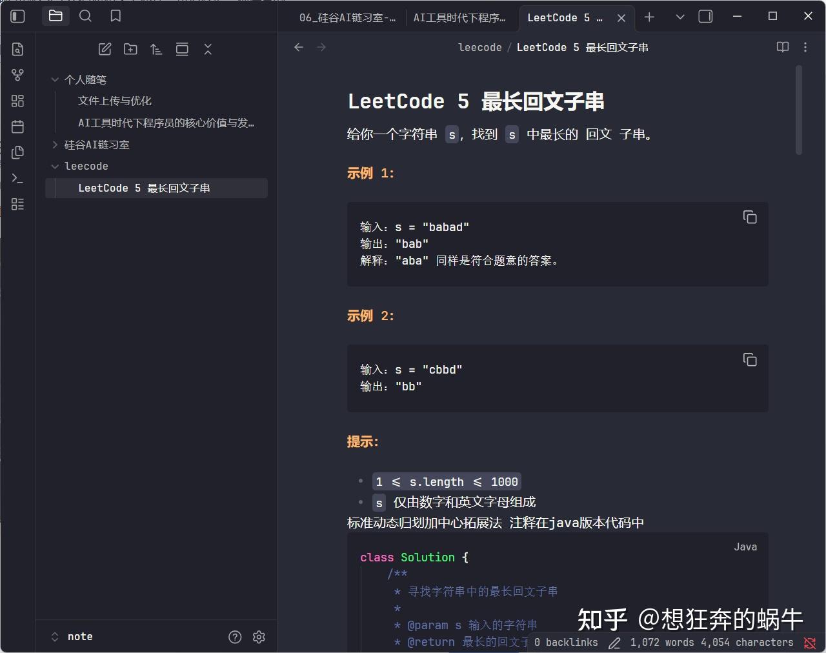The height and width of the screenshot is (653, 826).
Task: Open daily note calendar icon
Action: (18, 126)
